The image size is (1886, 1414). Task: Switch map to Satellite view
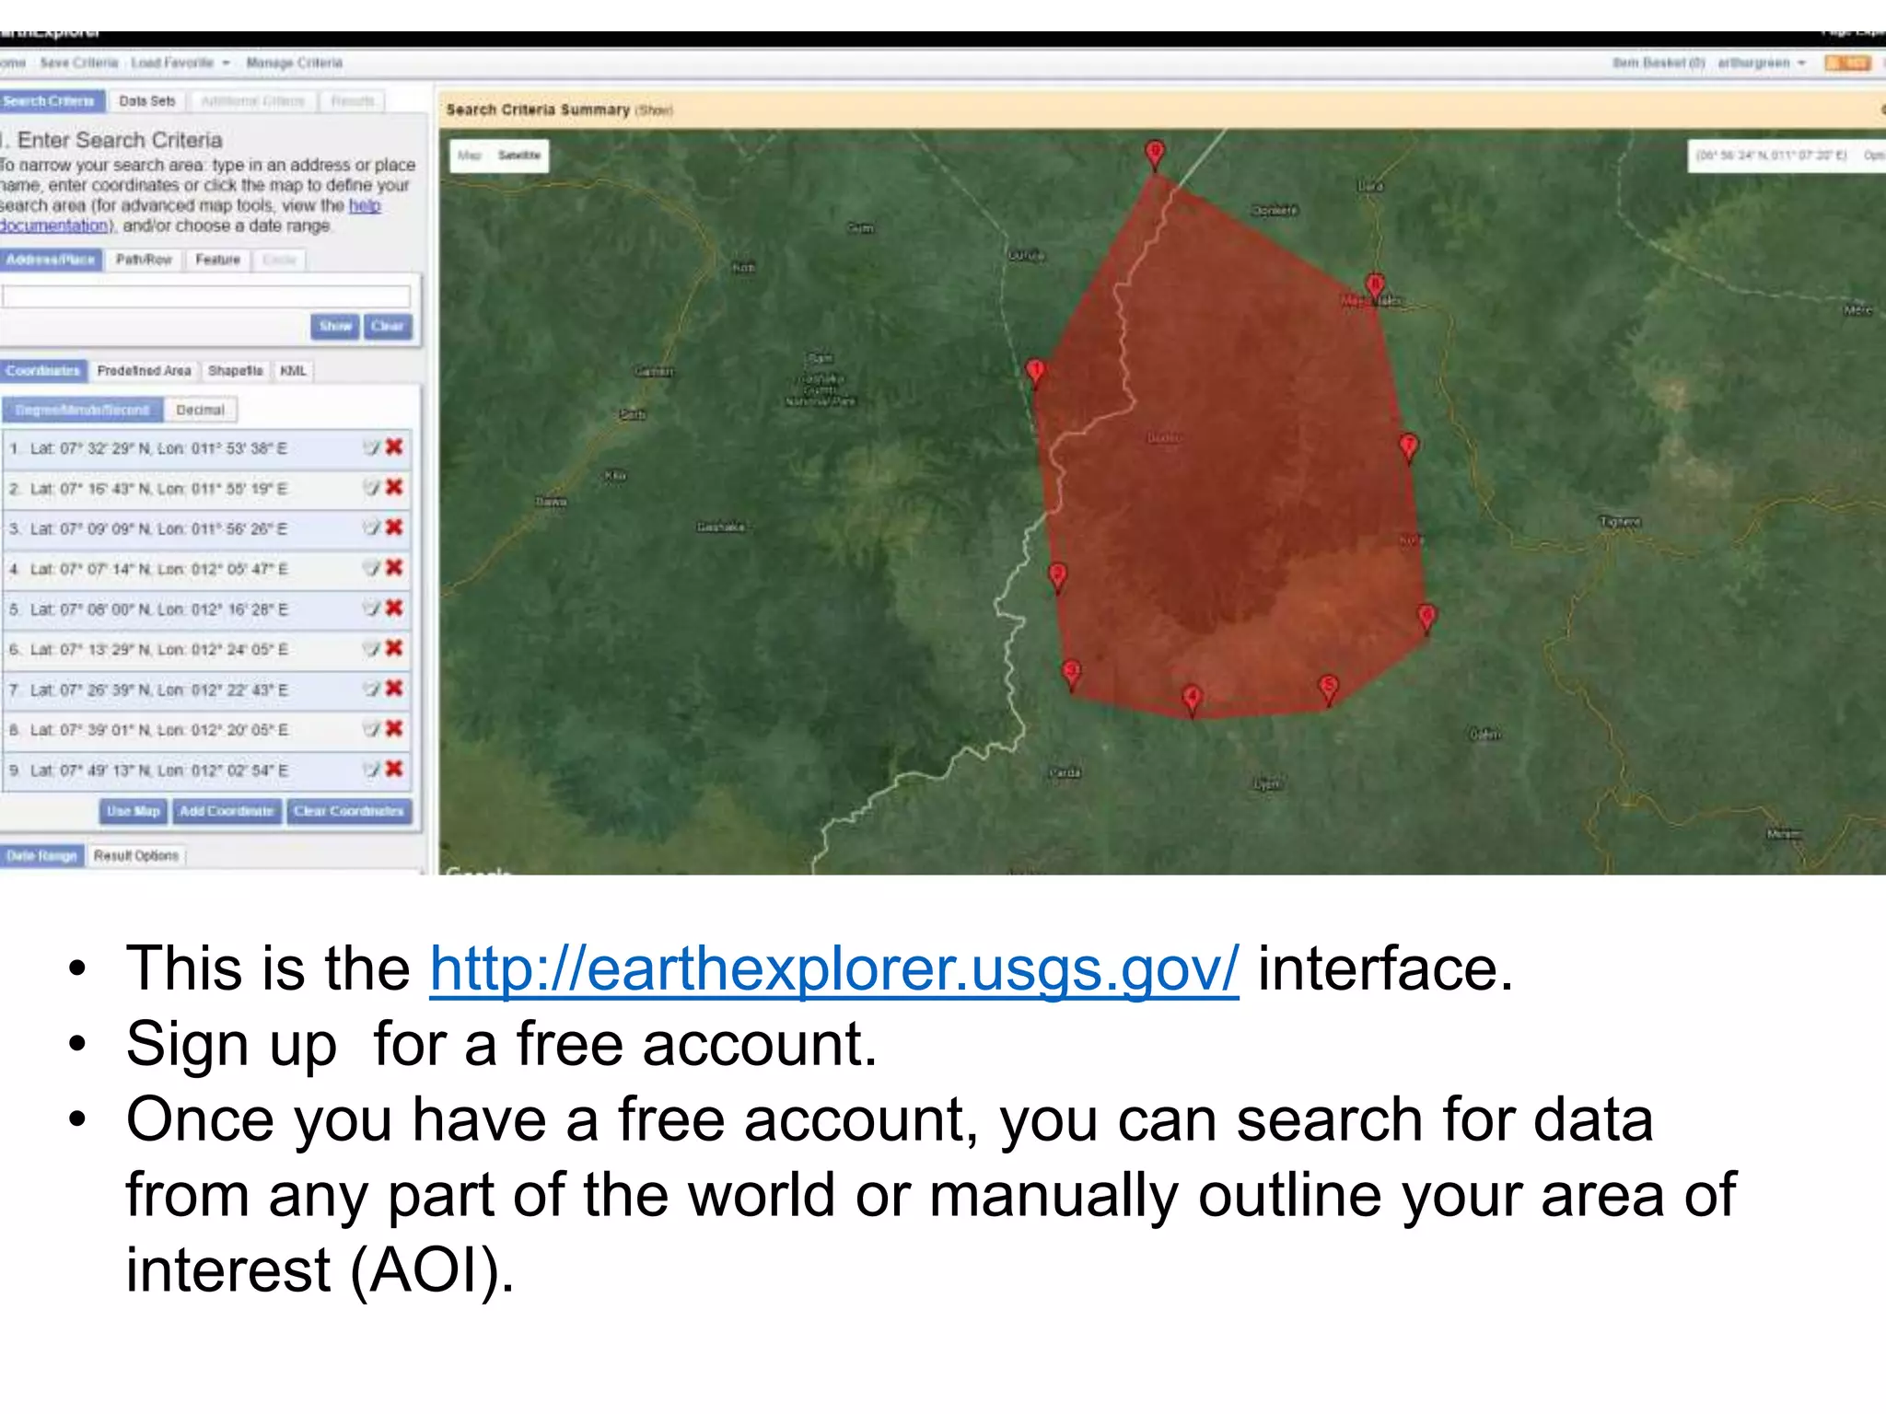click(519, 156)
